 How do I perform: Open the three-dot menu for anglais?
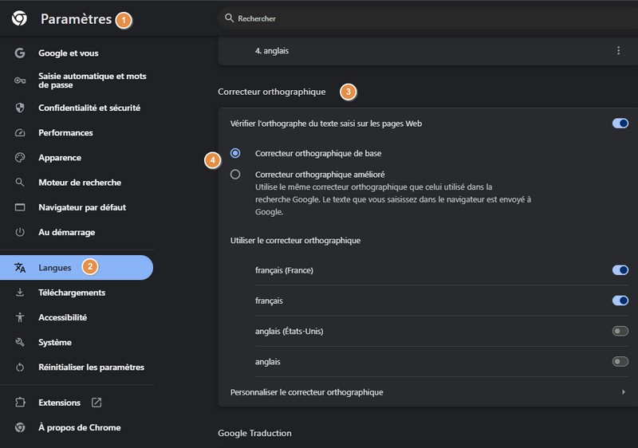tap(618, 51)
